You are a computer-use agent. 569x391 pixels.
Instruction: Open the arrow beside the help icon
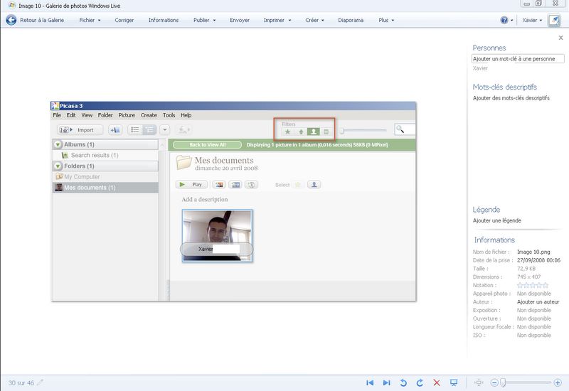512,21
